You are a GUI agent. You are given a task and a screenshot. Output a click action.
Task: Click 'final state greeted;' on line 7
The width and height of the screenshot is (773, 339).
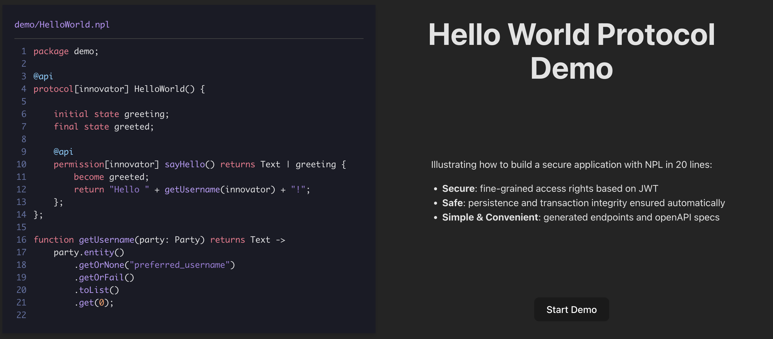click(104, 127)
